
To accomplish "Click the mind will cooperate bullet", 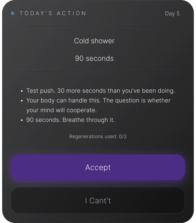I will (98, 105).
